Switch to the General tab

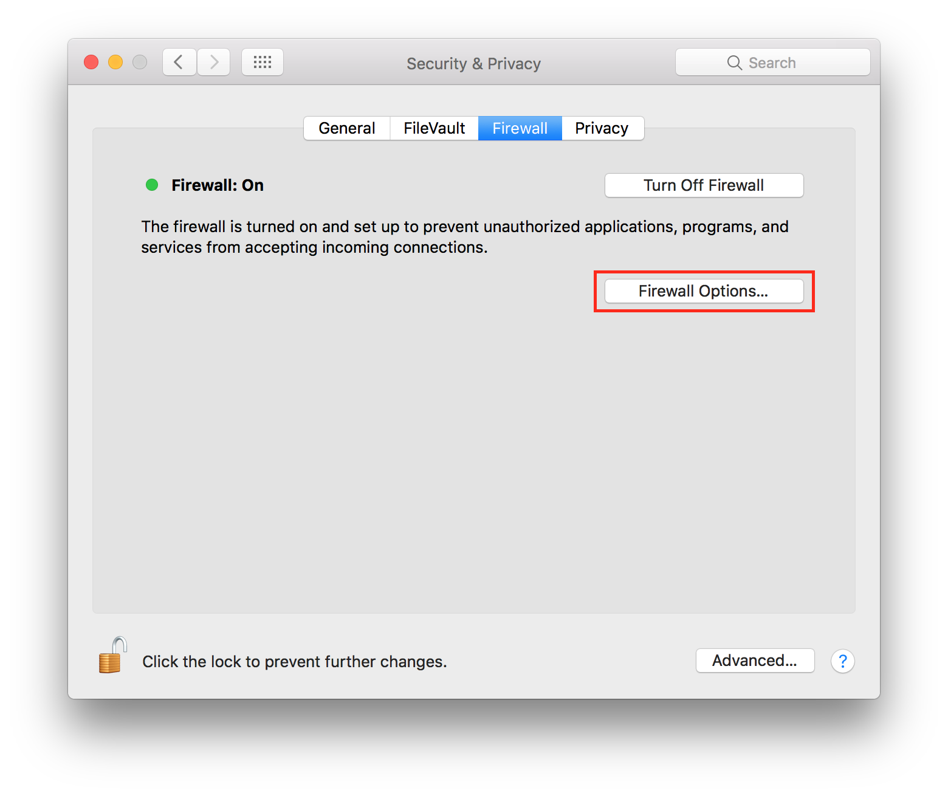pos(346,128)
